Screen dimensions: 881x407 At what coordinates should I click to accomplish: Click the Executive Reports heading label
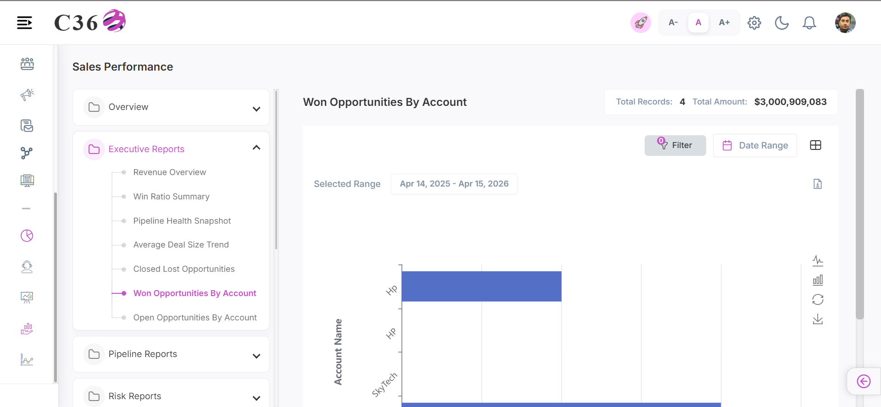tap(146, 149)
